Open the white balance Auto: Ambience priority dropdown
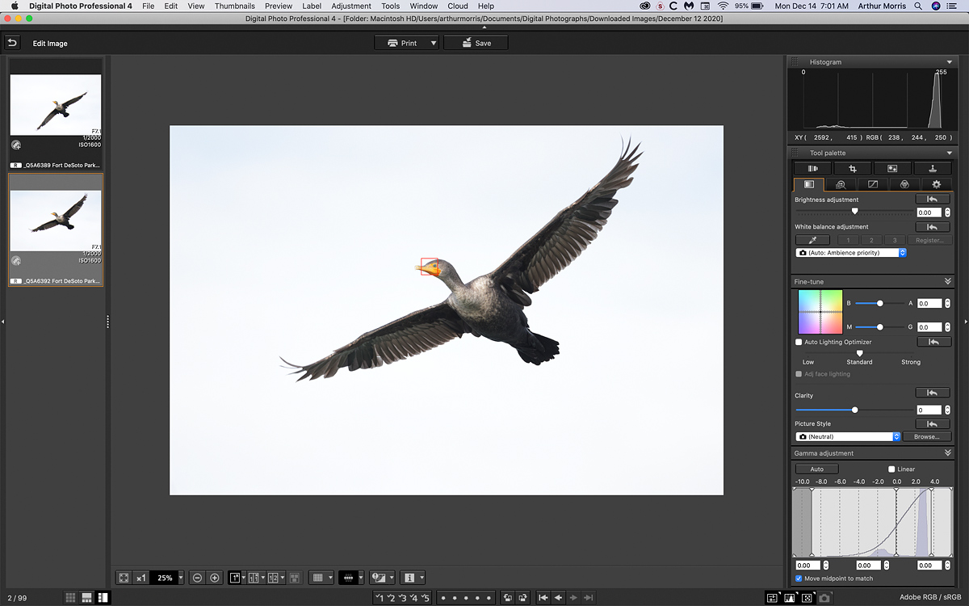Screen dimensions: 969x606 851,253
